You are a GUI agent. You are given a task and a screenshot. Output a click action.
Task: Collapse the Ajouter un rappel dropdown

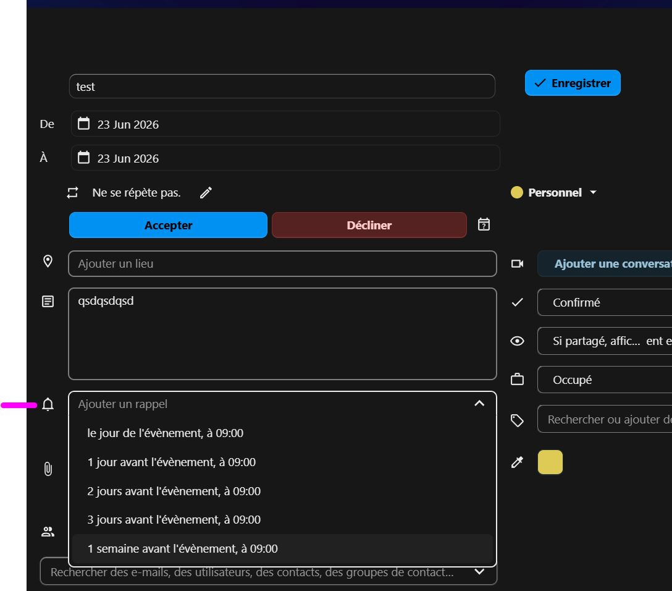point(479,403)
